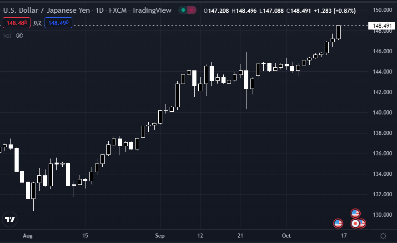Click the 140.000 price axis label
397x243 pixels.
382,113
